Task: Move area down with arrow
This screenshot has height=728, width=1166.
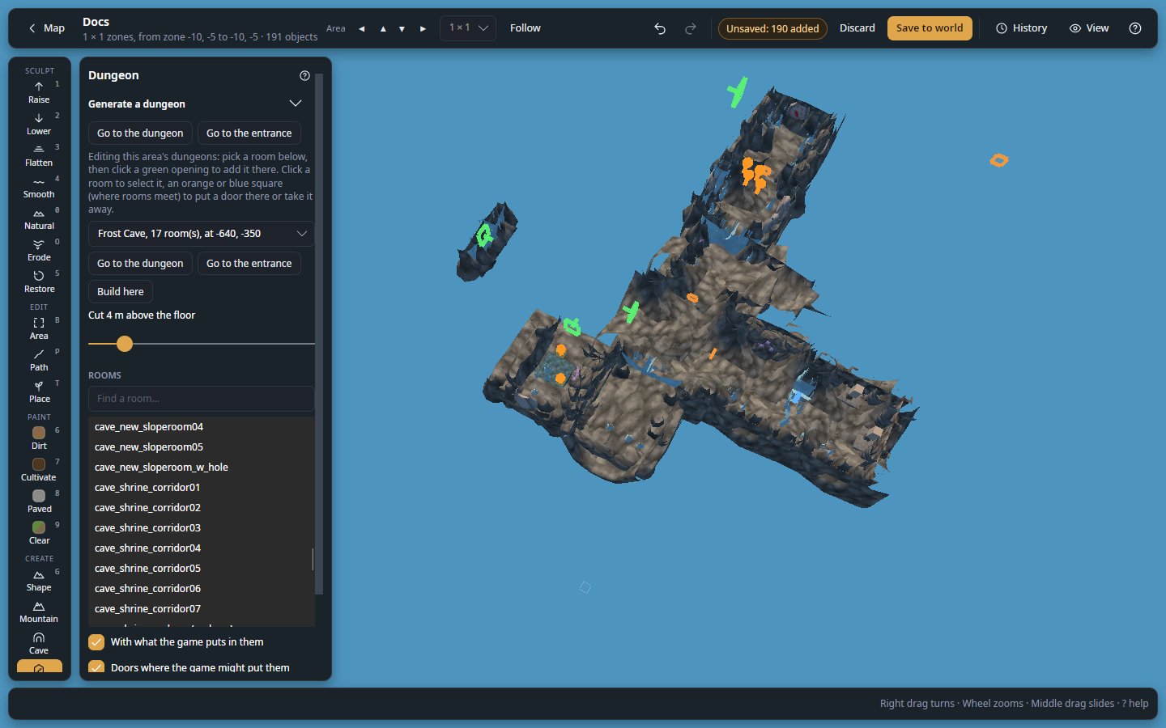Action: coord(402,28)
